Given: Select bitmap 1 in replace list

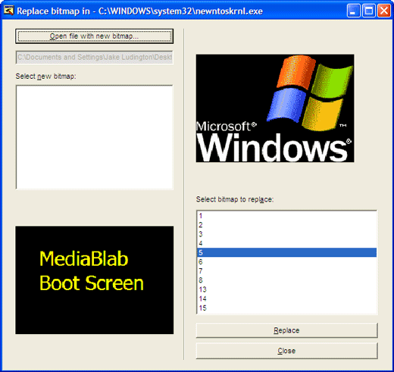Looking at the screenshot, I should pyautogui.click(x=286, y=216).
